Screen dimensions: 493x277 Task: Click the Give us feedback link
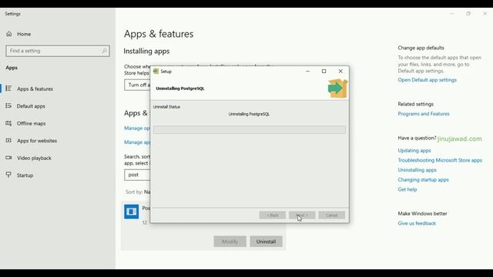point(417,223)
